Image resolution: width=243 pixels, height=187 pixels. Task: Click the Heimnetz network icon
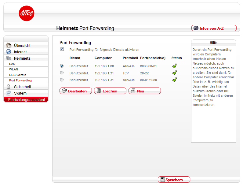pos(9,58)
